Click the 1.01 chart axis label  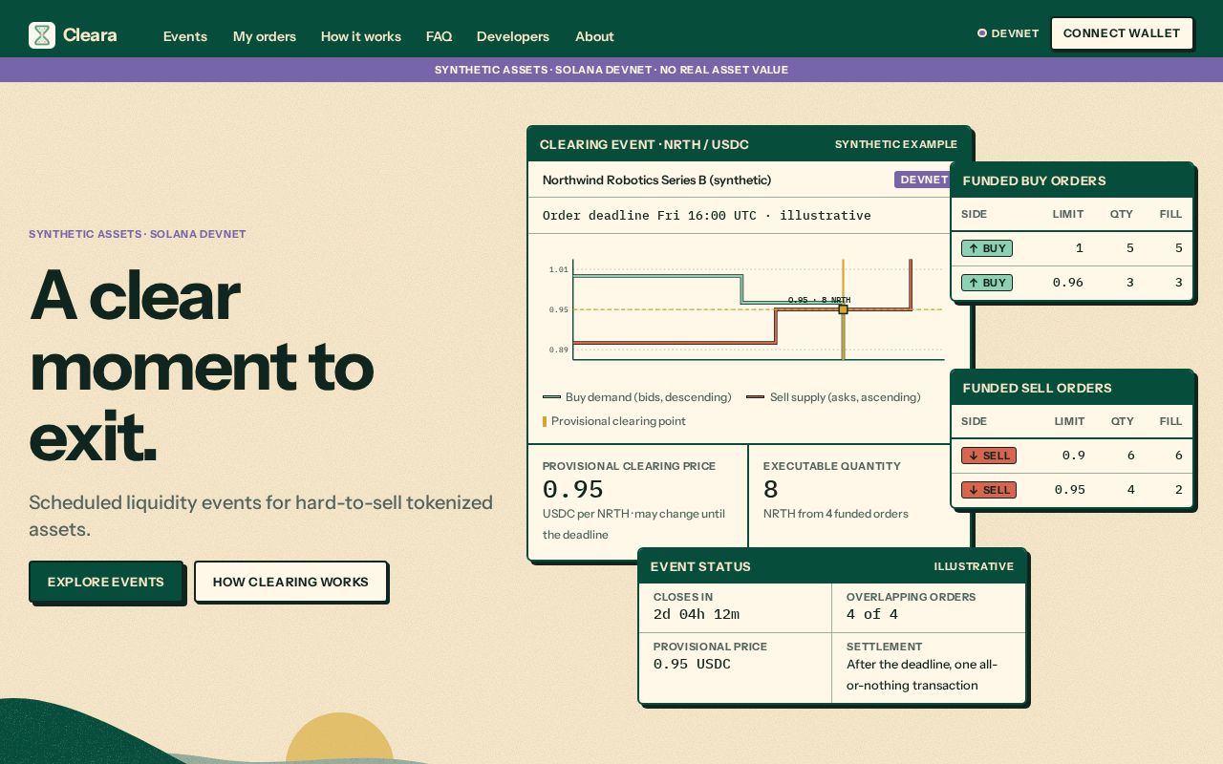pyautogui.click(x=558, y=270)
